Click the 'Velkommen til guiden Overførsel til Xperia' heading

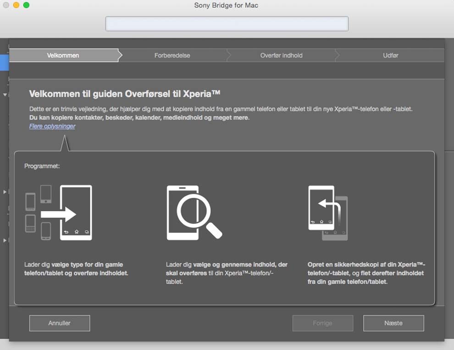[x=125, y=94]
